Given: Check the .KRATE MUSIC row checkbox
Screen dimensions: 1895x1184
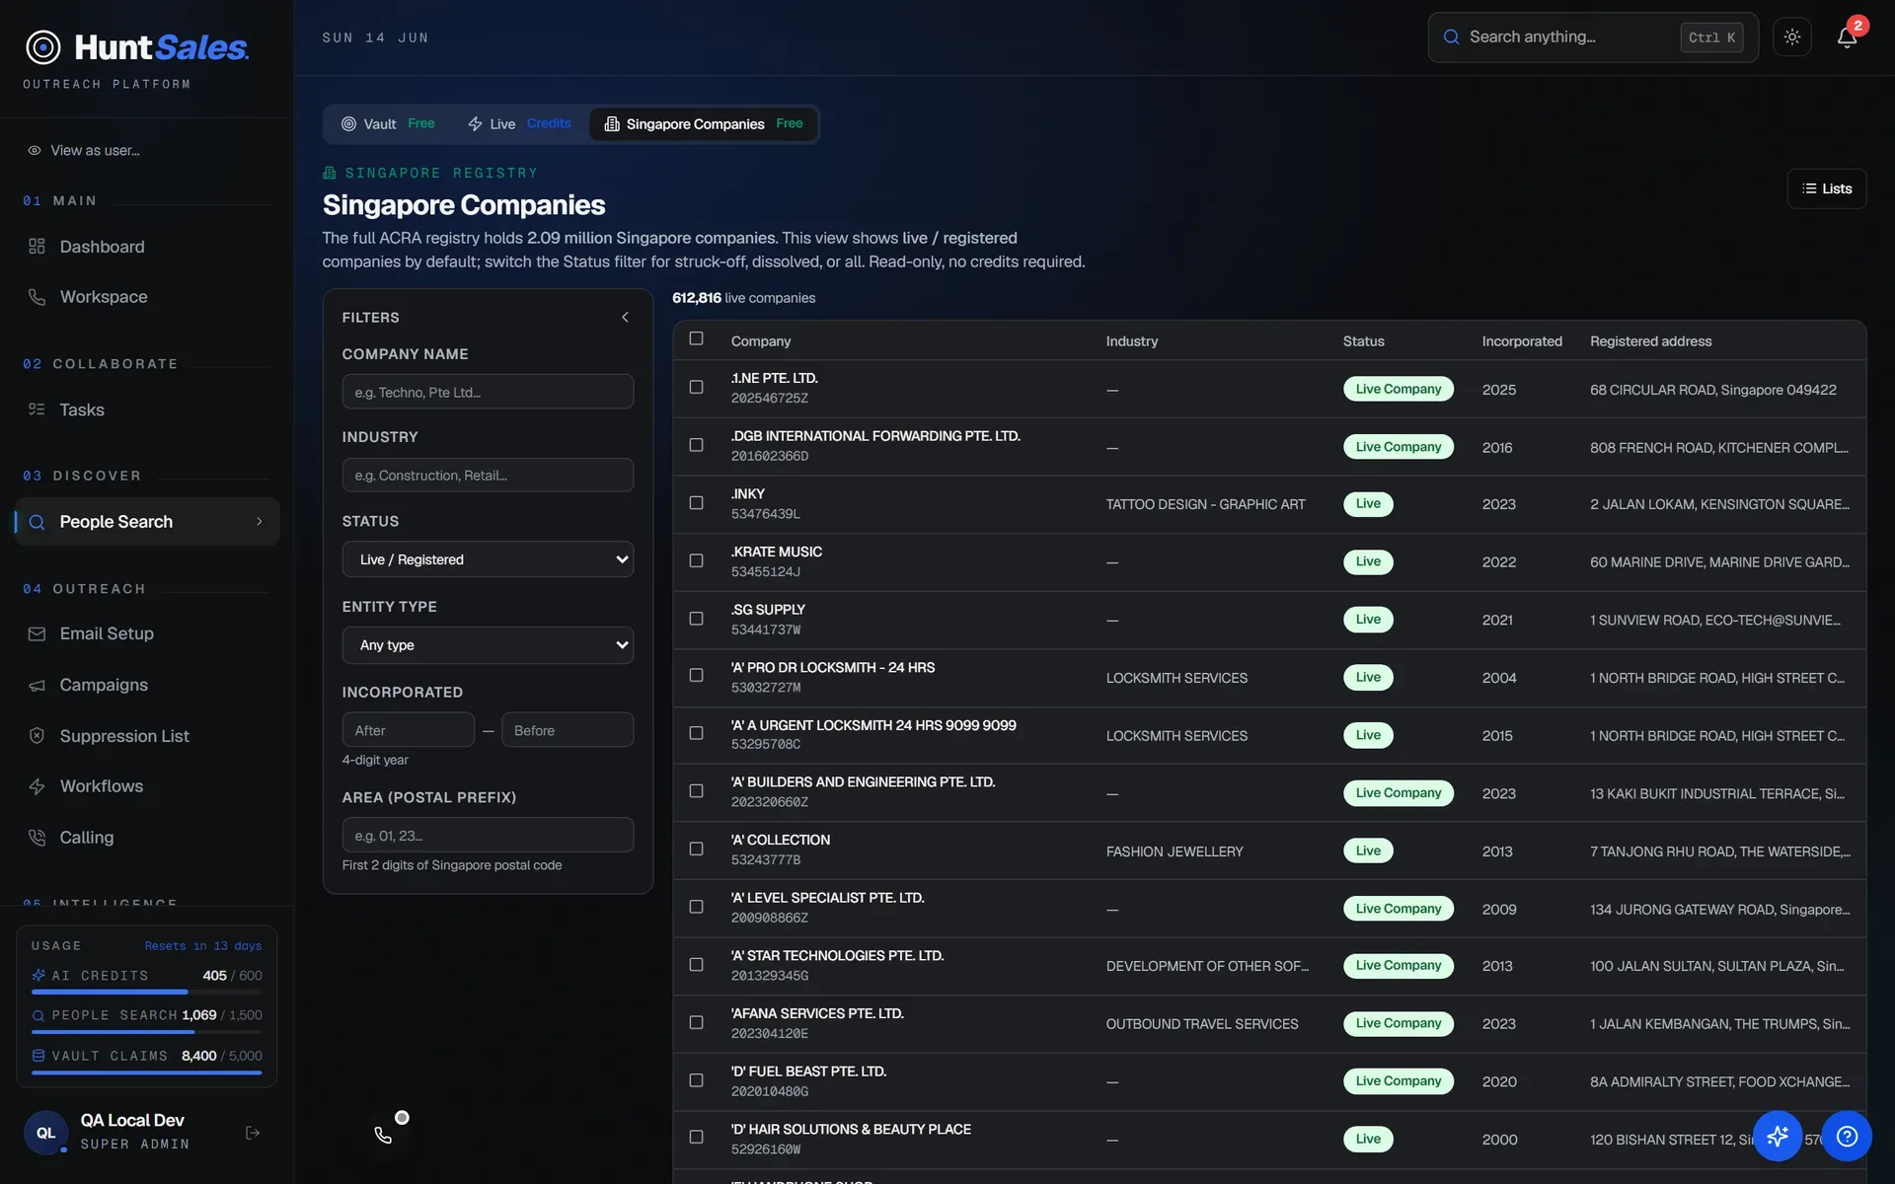Looking at the screenshot, I should [x=696, y=560].
